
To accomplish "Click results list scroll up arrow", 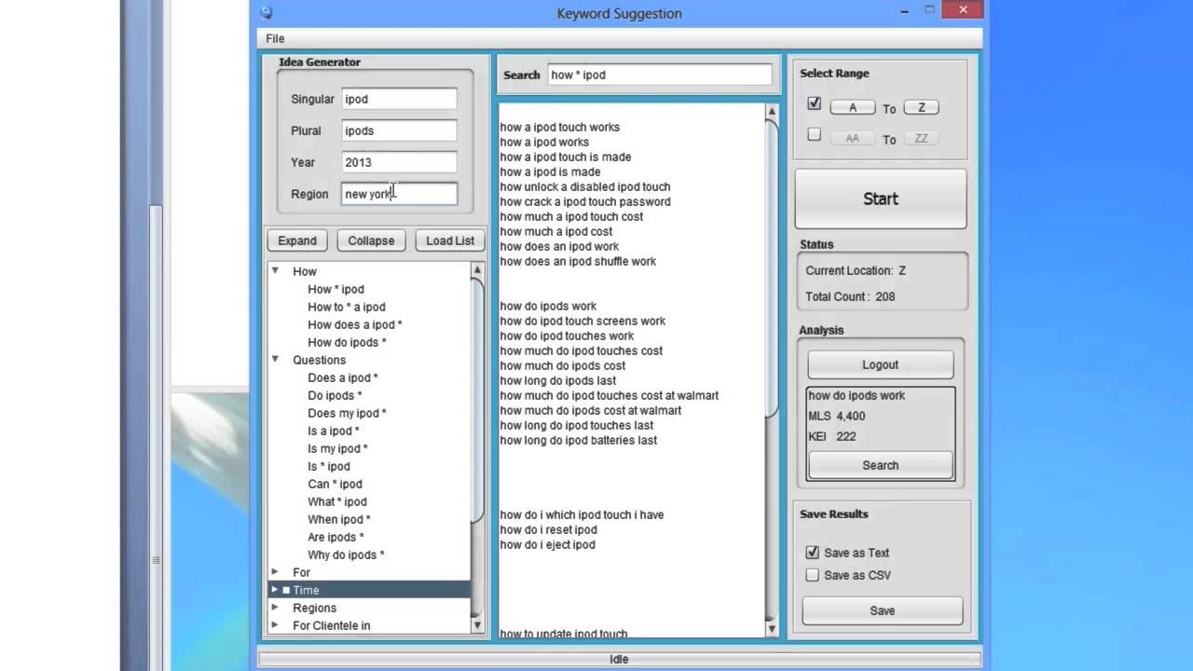I will pyautogui.click(x=771, y=111).
